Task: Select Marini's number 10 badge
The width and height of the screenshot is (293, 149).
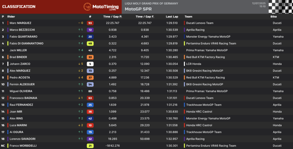Action: 90,125
